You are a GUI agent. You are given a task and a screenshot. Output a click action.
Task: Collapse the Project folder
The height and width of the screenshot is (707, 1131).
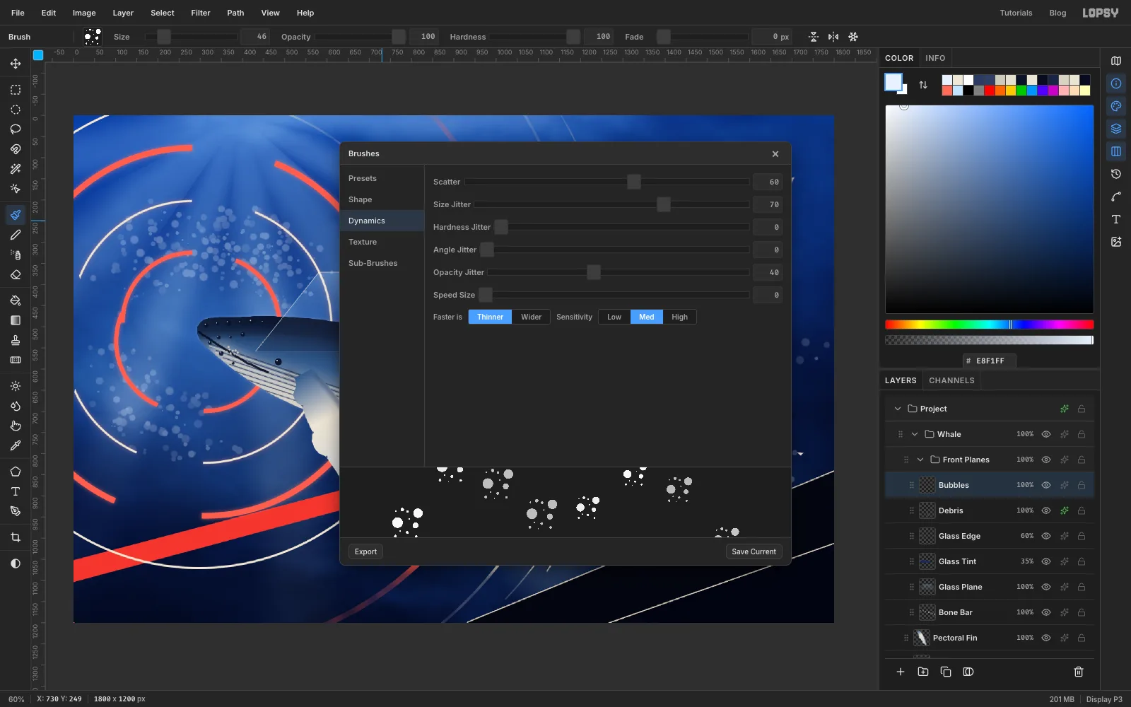pos(898,409)
